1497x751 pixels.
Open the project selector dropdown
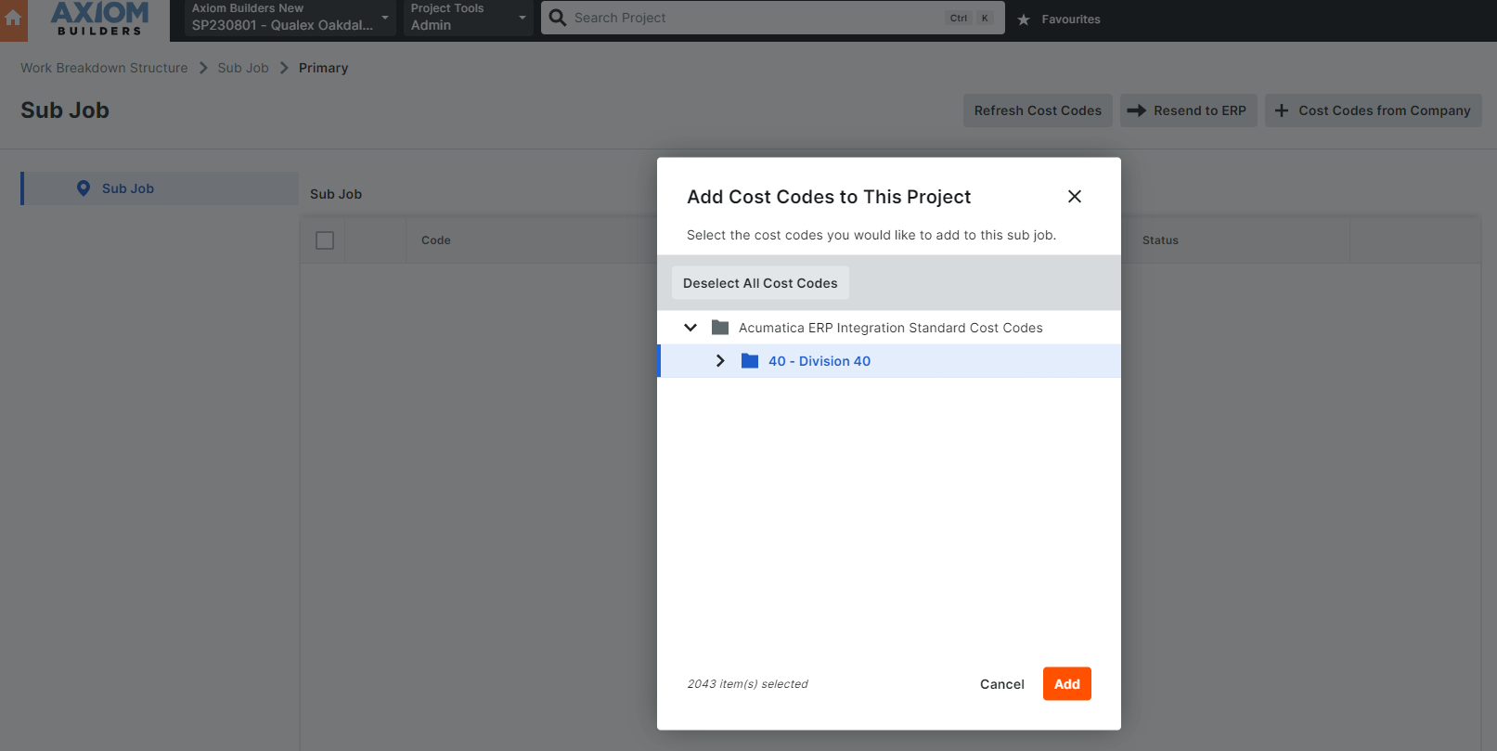[290, 18]
